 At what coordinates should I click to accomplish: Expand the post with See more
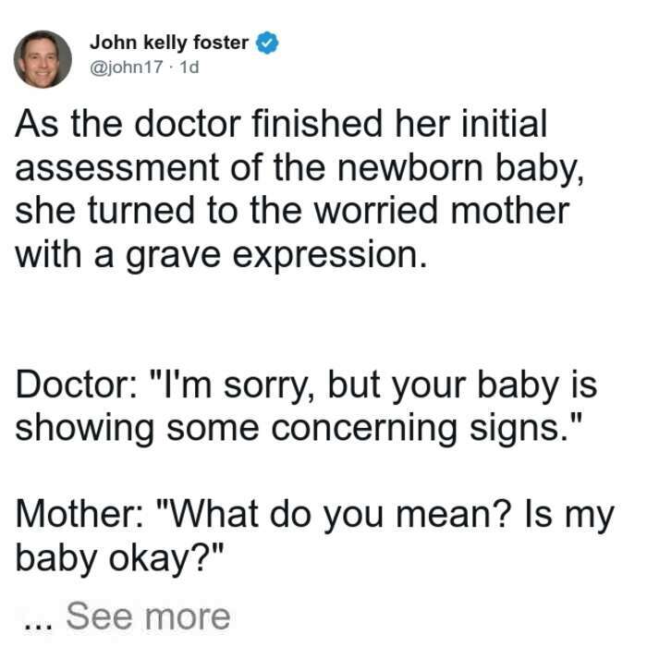pyautogui.click(x=148, y=616)
